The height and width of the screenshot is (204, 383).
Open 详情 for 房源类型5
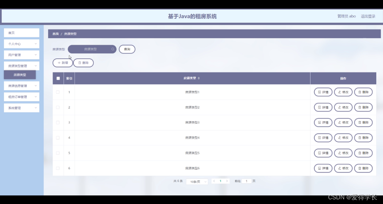[323, 153]
